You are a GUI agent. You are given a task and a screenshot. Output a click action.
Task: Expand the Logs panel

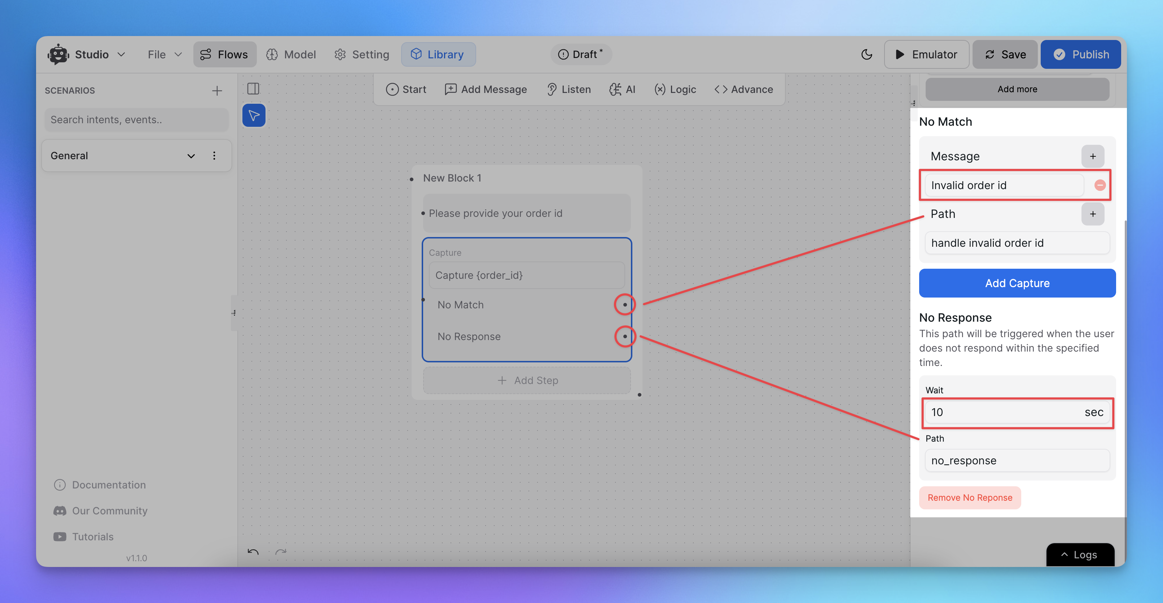click(x=1080, y=555)
